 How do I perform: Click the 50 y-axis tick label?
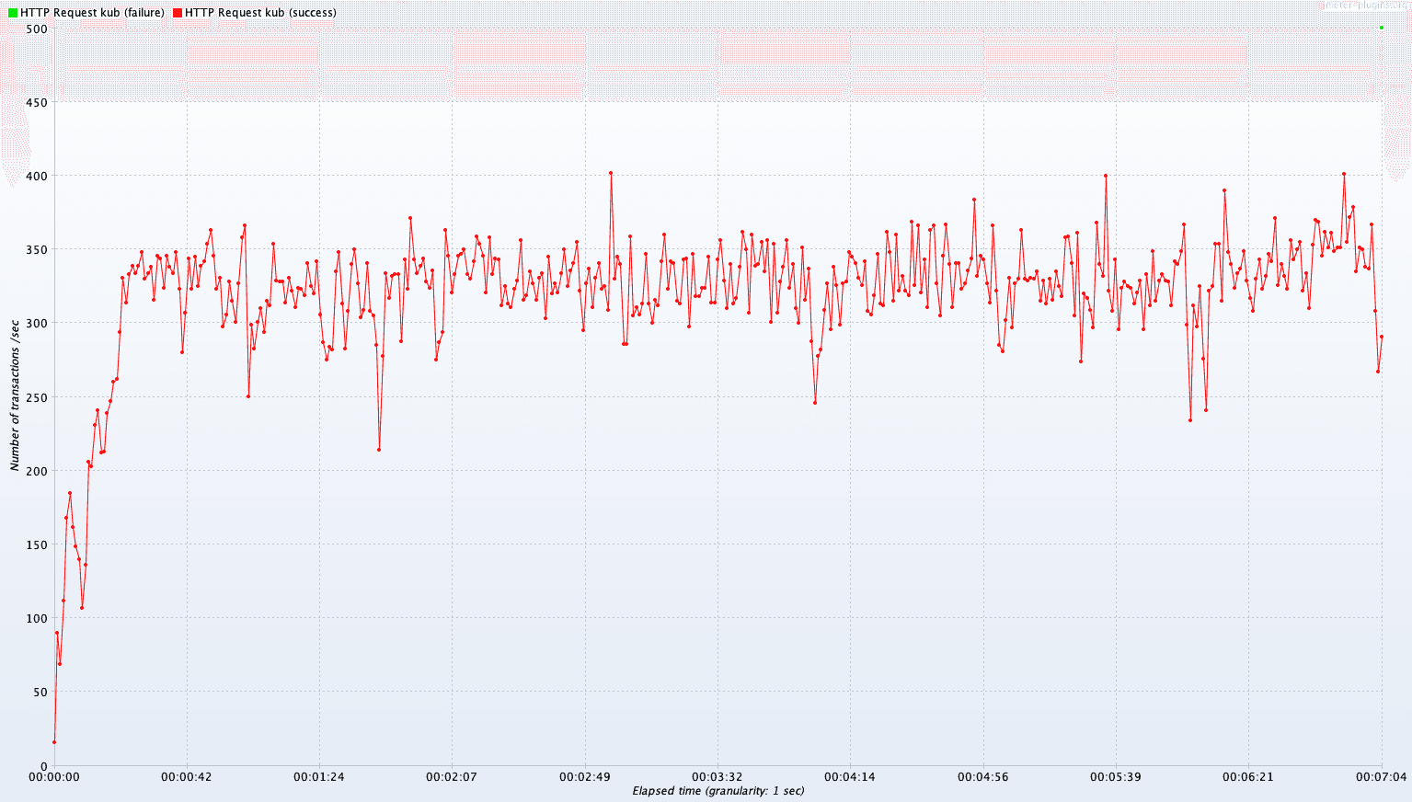click(40, 692)
